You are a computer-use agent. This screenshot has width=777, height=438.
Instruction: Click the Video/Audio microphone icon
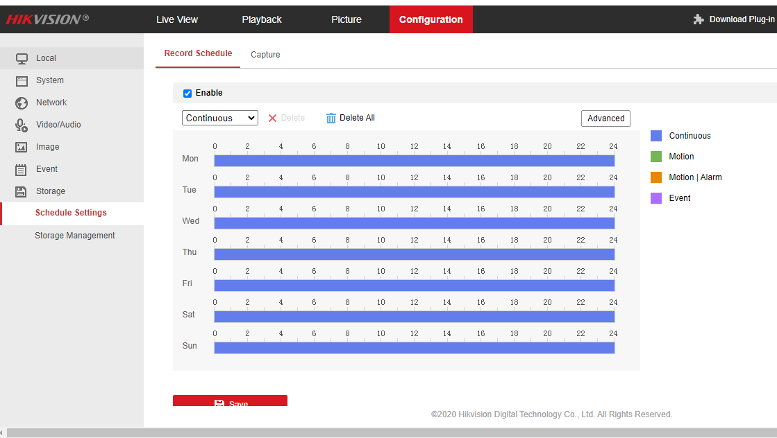point(22,125)
